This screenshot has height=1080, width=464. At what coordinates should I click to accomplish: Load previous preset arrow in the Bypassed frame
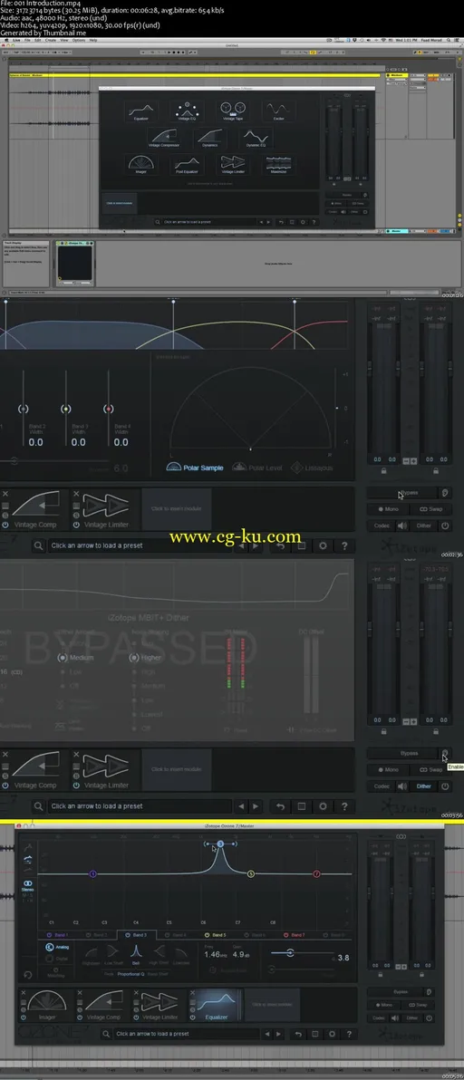click(241, 805)
